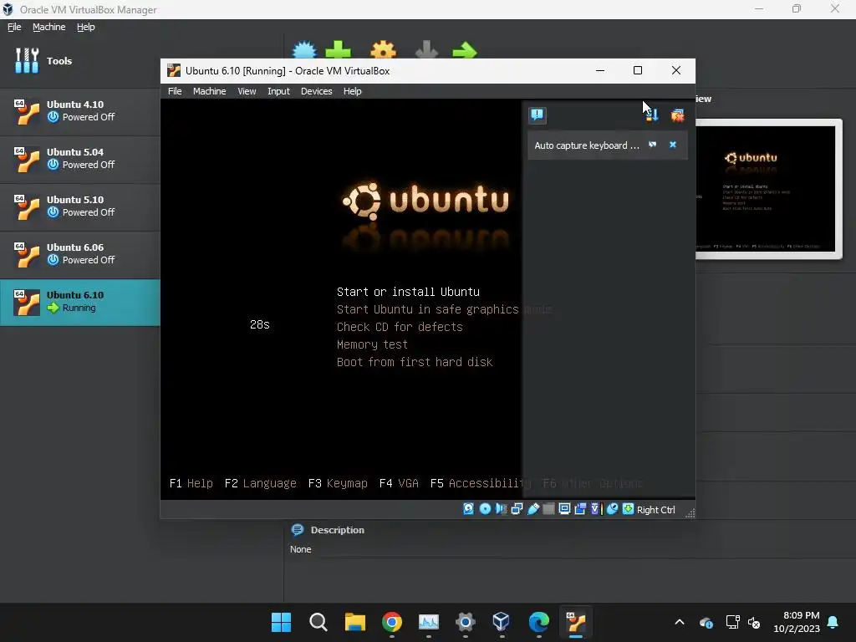Click the display monitor status icon
856x642 pixels.
(564, 509)
